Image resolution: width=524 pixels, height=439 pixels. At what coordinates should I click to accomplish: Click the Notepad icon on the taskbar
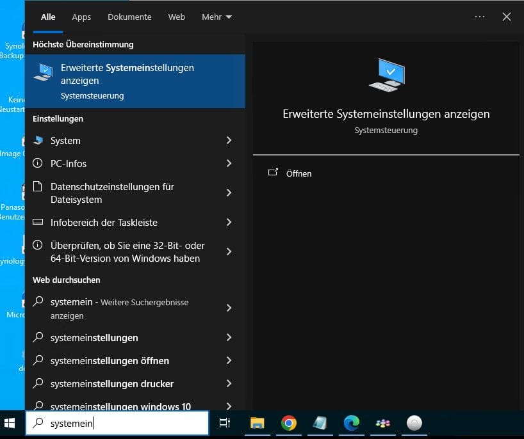pyautogui.click(x=320, y=423)
